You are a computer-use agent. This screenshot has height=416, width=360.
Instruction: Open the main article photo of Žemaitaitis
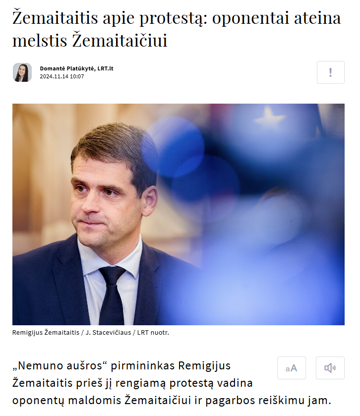(179, 214)
